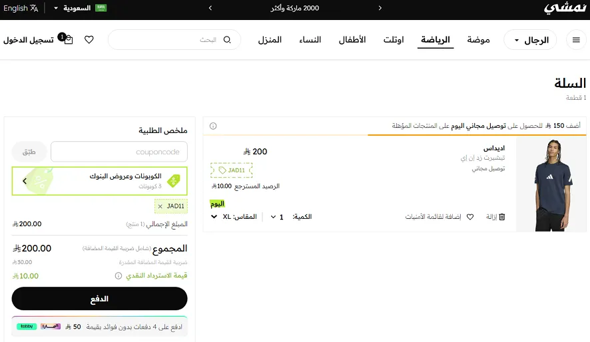Viewport: 590px width, 342px height.
Task: Click the اليوم delivery badge
Action: click(x=217, y=204)
